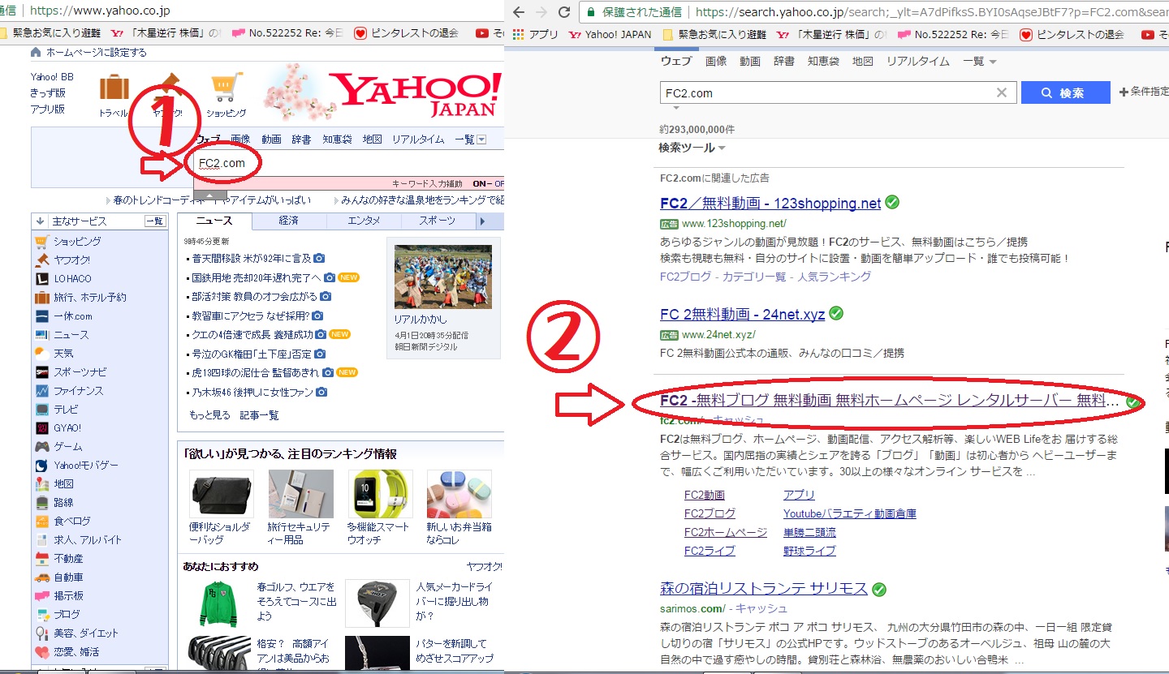Click the Yahoo! JAPAN logo on the homepage

(x=416, y=94)
